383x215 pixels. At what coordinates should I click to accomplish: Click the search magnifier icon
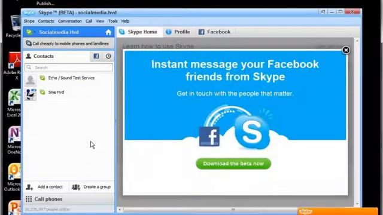tap(29, 67)
